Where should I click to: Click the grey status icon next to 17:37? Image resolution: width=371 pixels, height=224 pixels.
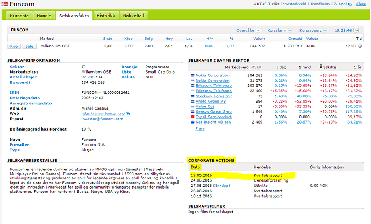[x=360, y=46]
